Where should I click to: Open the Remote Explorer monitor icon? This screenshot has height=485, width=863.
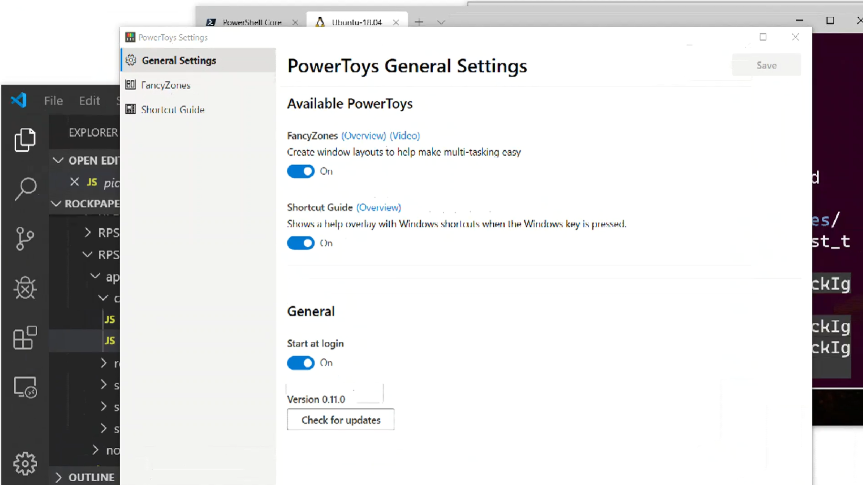point(25,387)
